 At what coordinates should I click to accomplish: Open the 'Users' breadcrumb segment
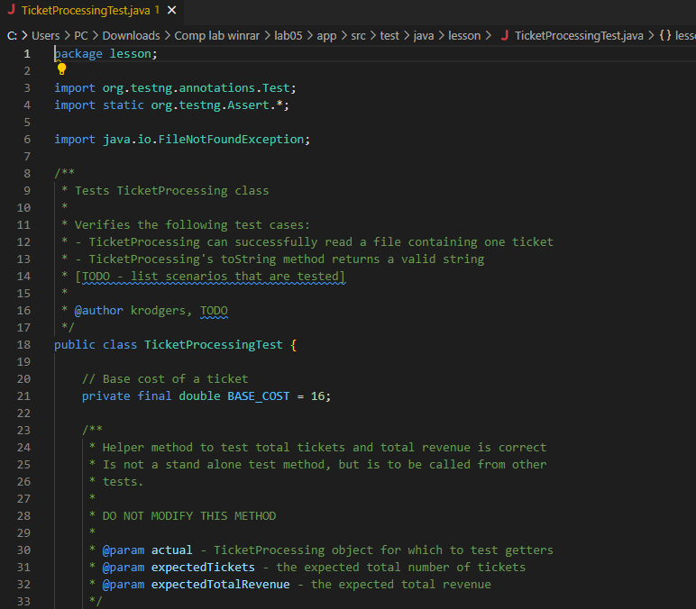tap(45, 35)
